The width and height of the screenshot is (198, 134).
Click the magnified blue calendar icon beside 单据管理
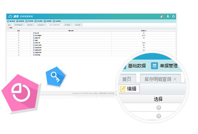(154, 66)
